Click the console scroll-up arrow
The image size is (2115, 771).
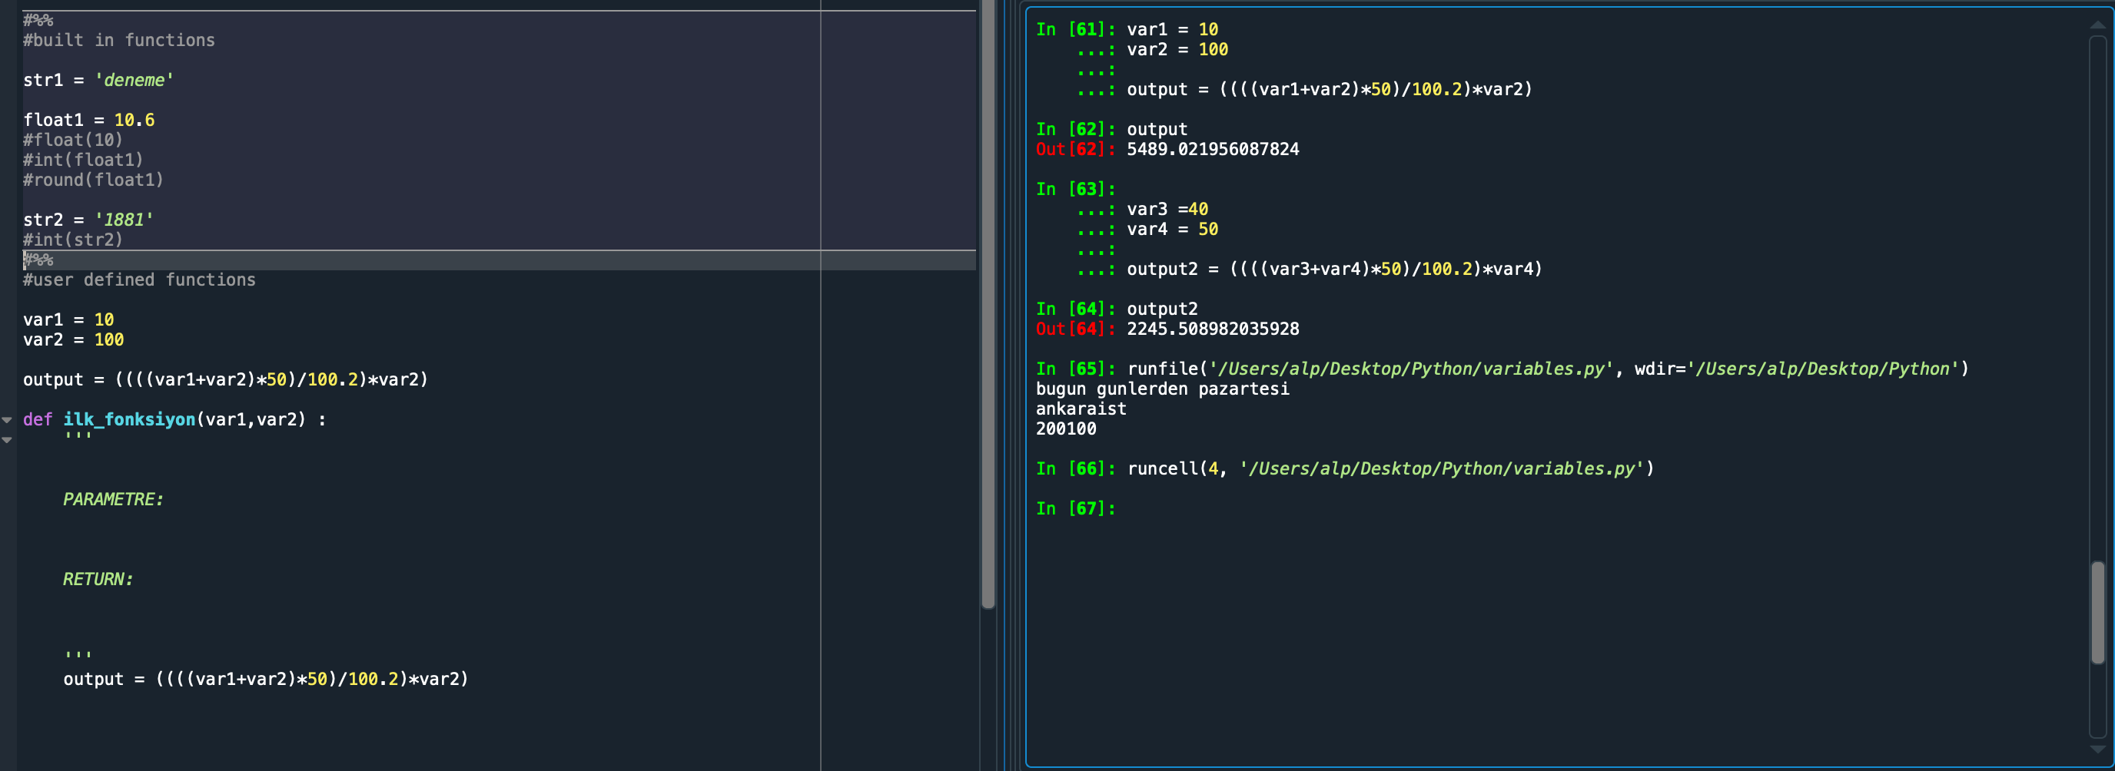pos(2099,24)
